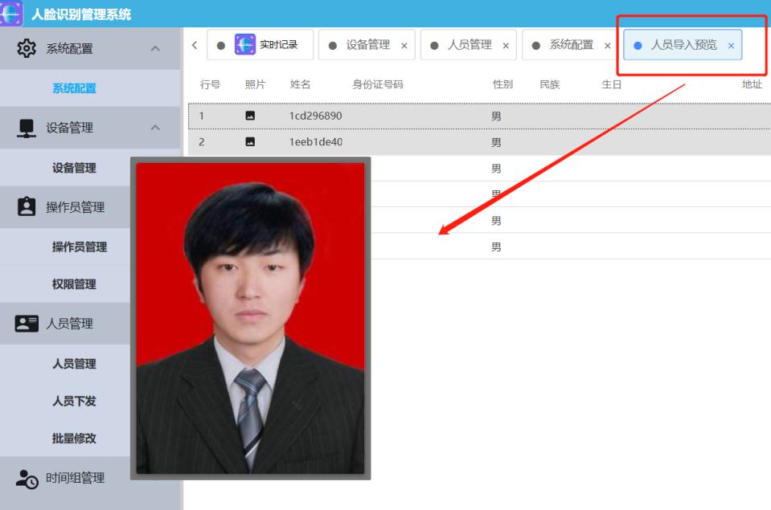This screenshot has width=771, height=510.
Task: Collapse the 设备管理 sidebar section
Action: (x=155, y=128)
